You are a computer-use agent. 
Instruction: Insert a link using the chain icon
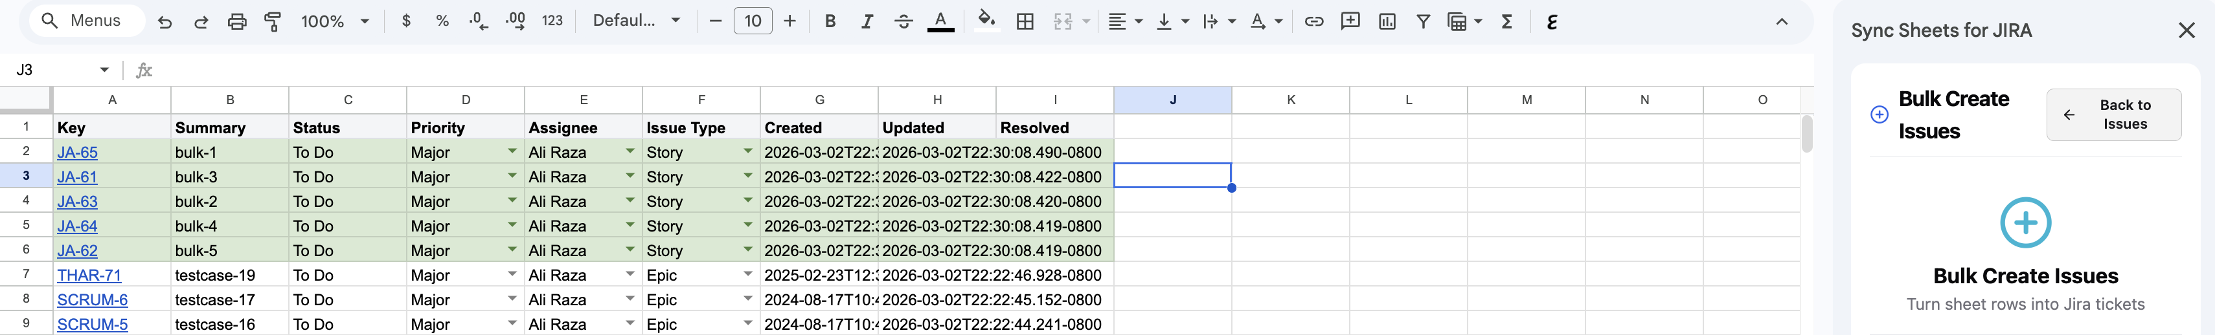pos(1313,21)
